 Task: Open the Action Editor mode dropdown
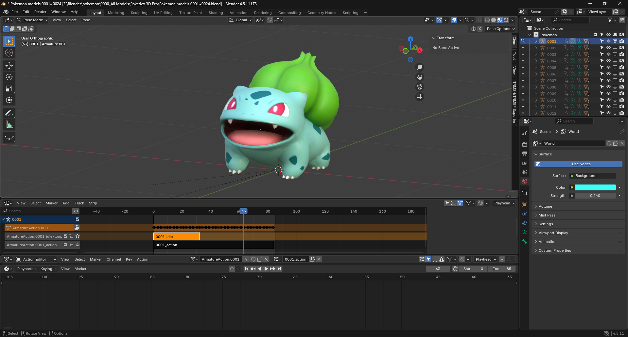[x=36, y=259]
